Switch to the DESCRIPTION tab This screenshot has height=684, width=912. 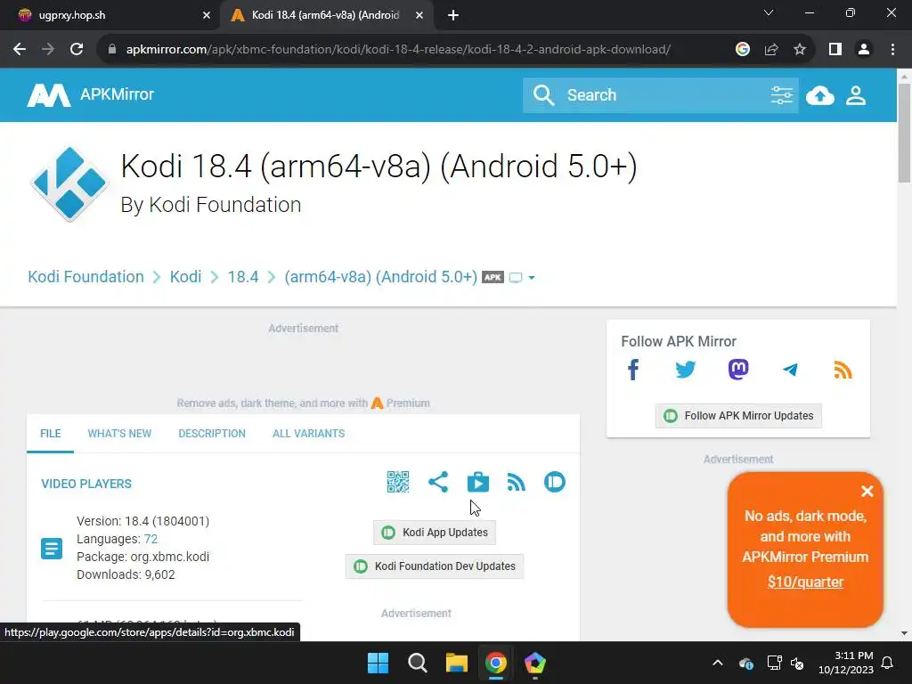pos(212,434)
